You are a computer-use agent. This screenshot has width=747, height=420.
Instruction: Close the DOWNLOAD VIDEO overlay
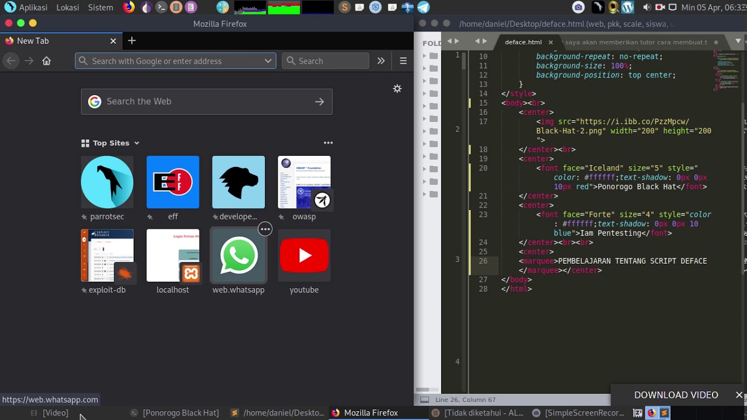point(739,395)
